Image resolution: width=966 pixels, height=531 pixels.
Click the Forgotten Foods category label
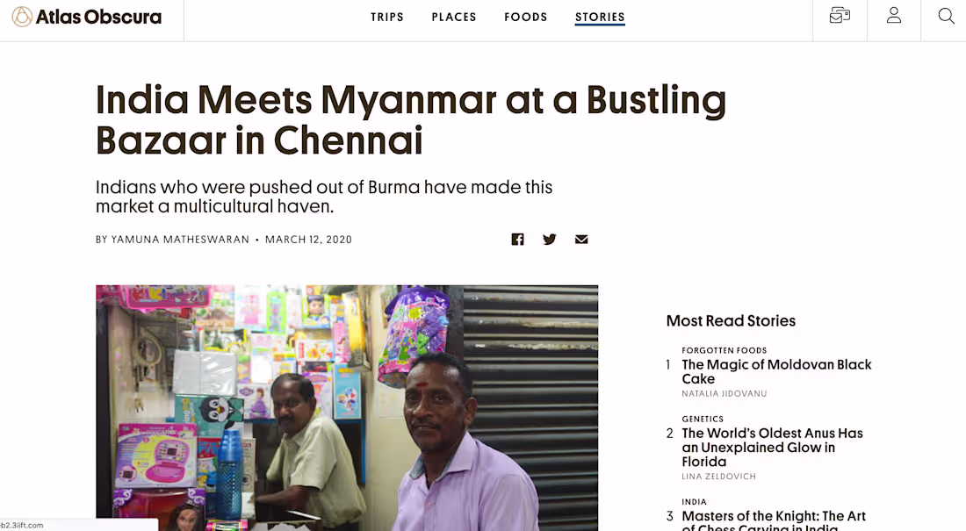tap(724, 350)
